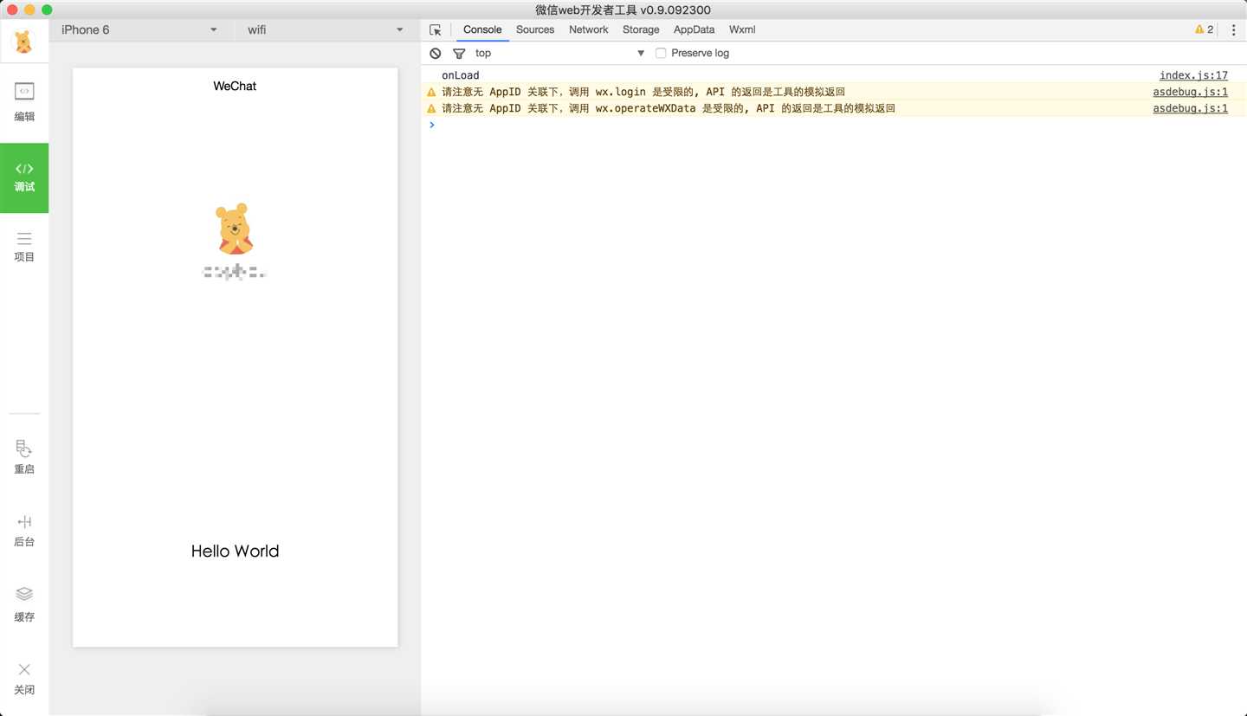Open the Storage tab
The height and width of the screenshot is (716, 1247).
(x=641, y=29)
